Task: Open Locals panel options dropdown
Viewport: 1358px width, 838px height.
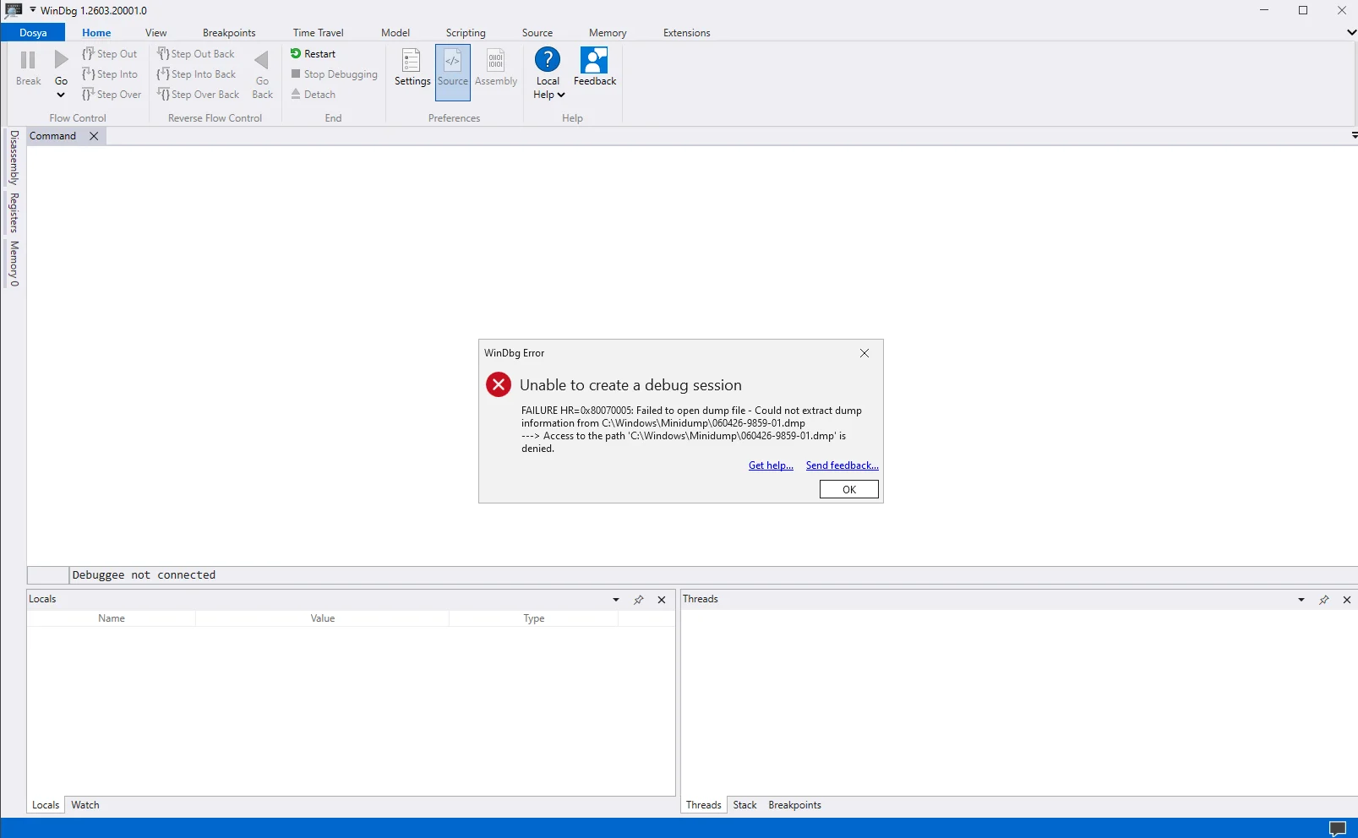Action: click(616, 600)
